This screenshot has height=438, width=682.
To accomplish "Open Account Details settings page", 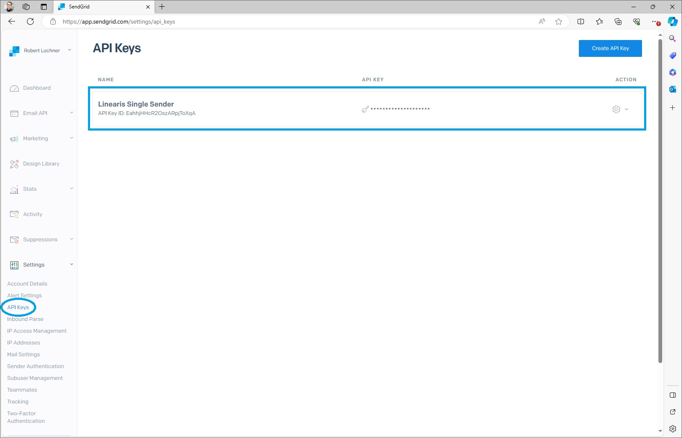I will click(27, 284).
